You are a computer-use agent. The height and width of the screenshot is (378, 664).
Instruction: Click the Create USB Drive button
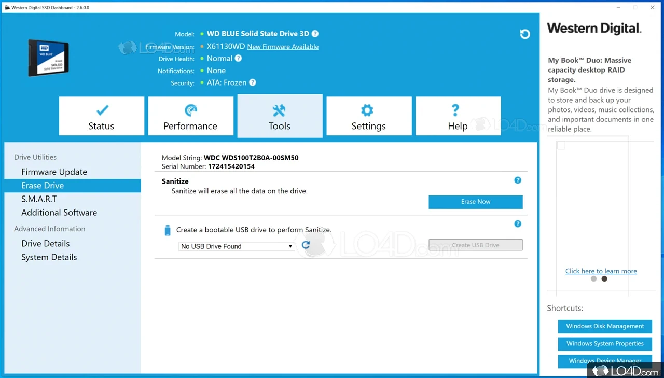[476, 245]
